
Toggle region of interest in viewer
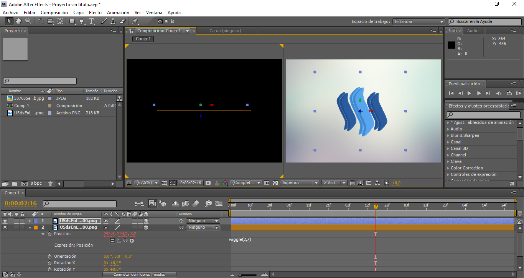pos(267,183)
